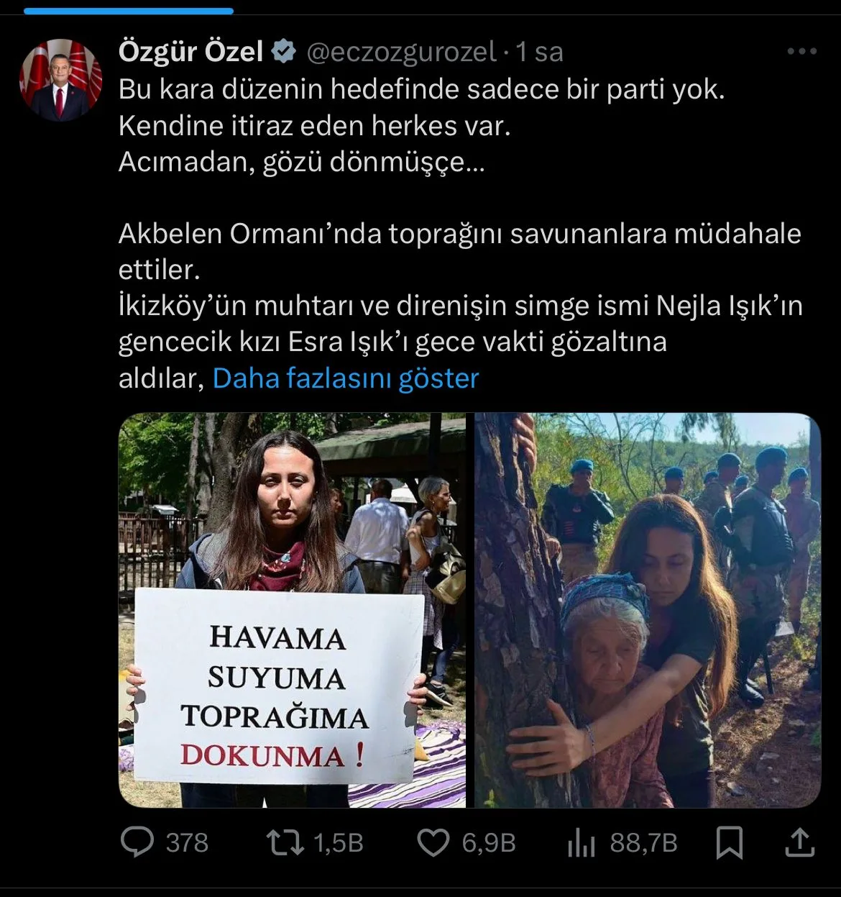Open Özgür Özel's profile avatar

click(60, 80)
